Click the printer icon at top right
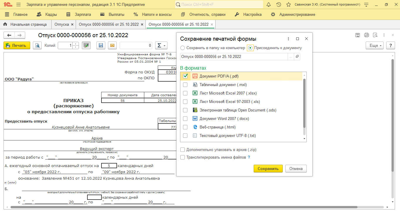 click(366, 35)
